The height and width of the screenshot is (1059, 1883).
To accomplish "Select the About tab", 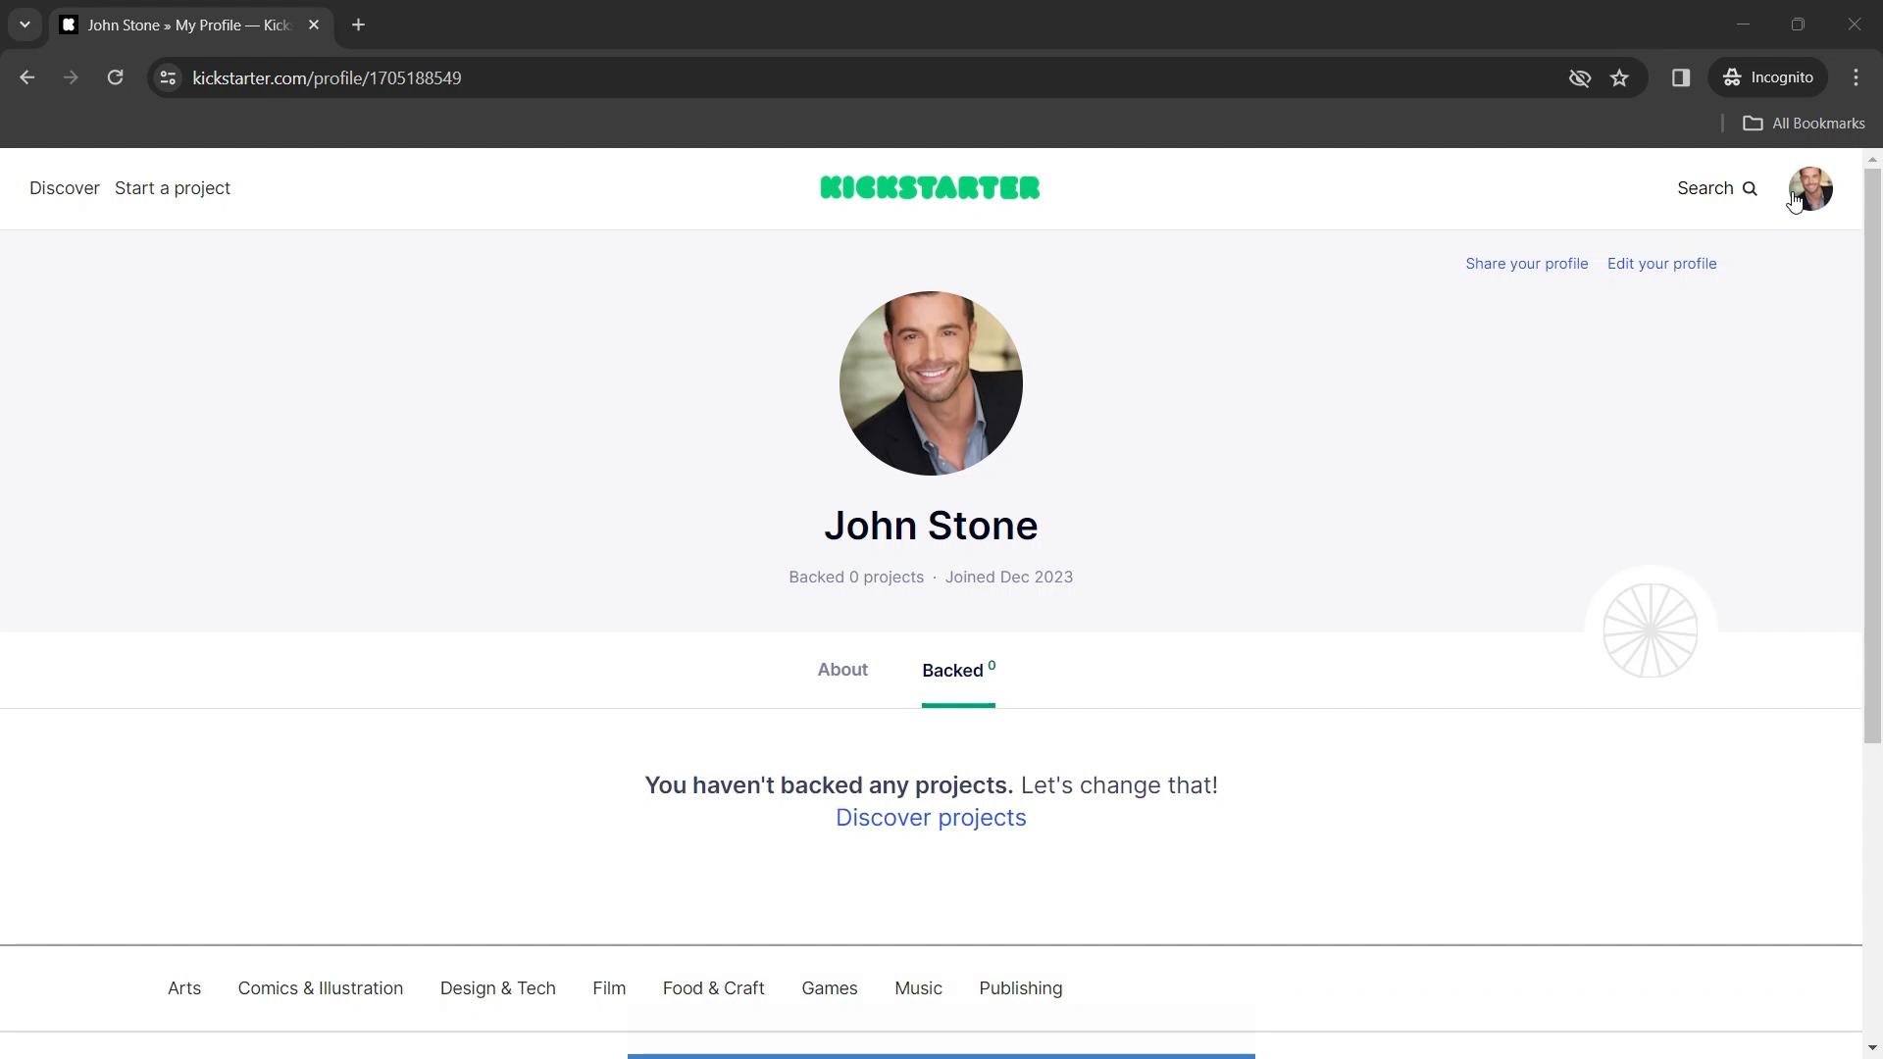I will point(841,669).
